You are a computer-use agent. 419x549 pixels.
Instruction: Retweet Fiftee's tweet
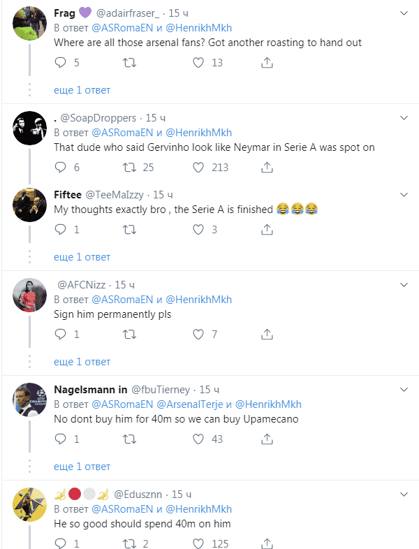[x=129, y=229]
